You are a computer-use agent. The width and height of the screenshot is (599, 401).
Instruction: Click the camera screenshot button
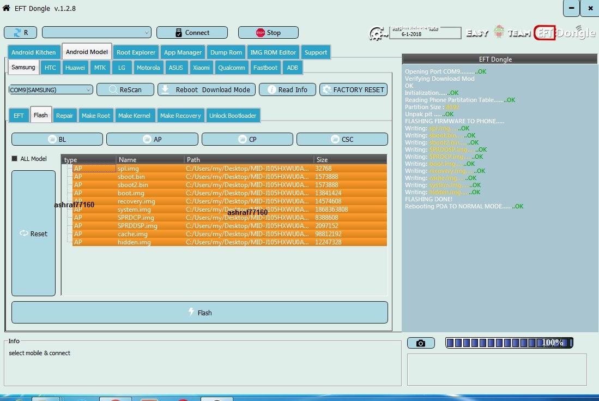pos(421,343)
